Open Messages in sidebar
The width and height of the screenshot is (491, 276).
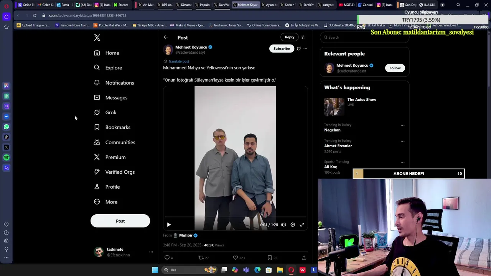tap(110, 98)
